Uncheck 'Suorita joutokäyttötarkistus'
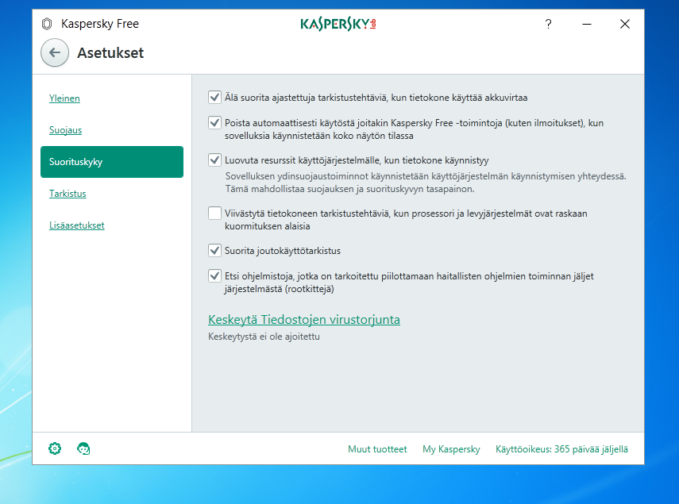The width and height of the screenshot is (679, 504). [214, 251]
